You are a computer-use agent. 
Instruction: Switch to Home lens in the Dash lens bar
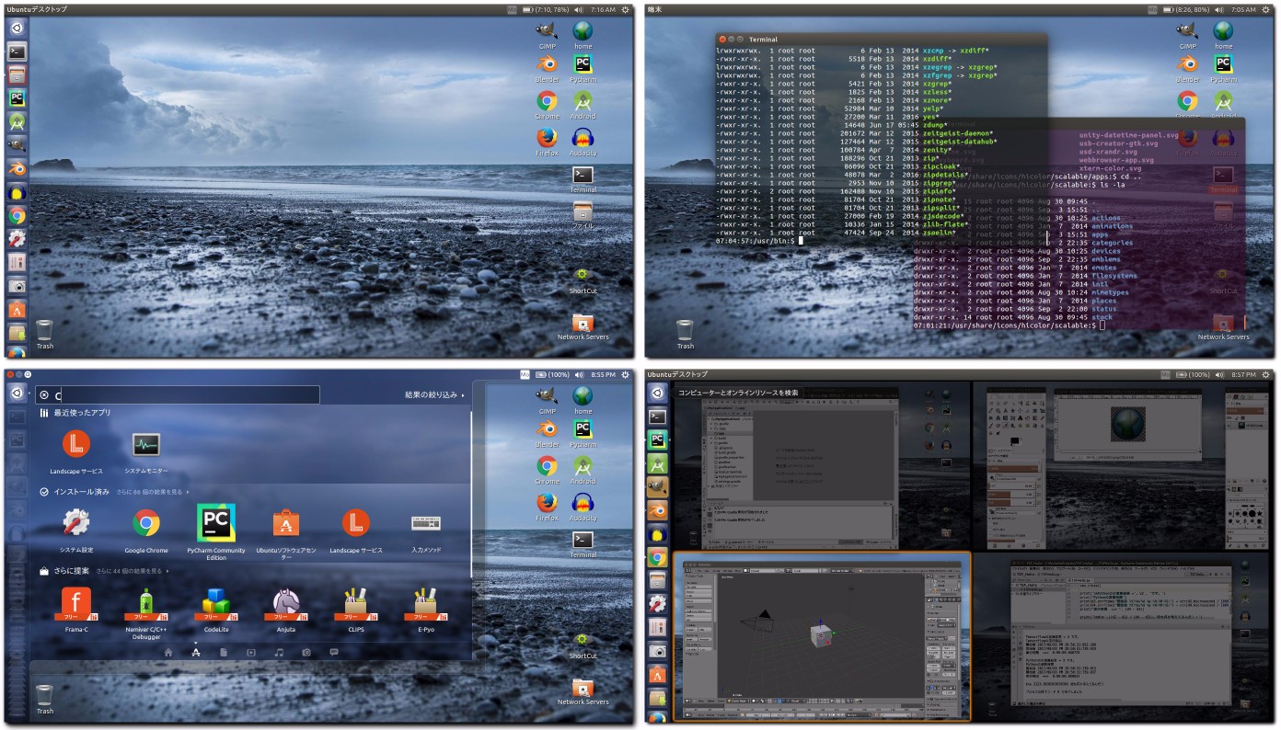tap(168, 652)
